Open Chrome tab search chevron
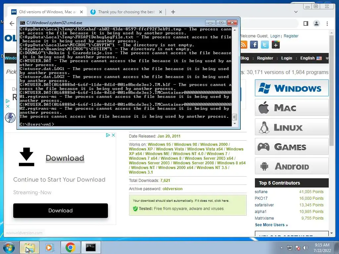 tap(296, 12)
